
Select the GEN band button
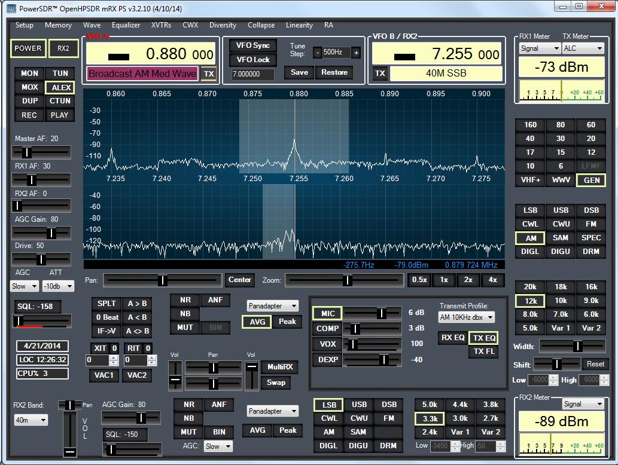point(591,180)
